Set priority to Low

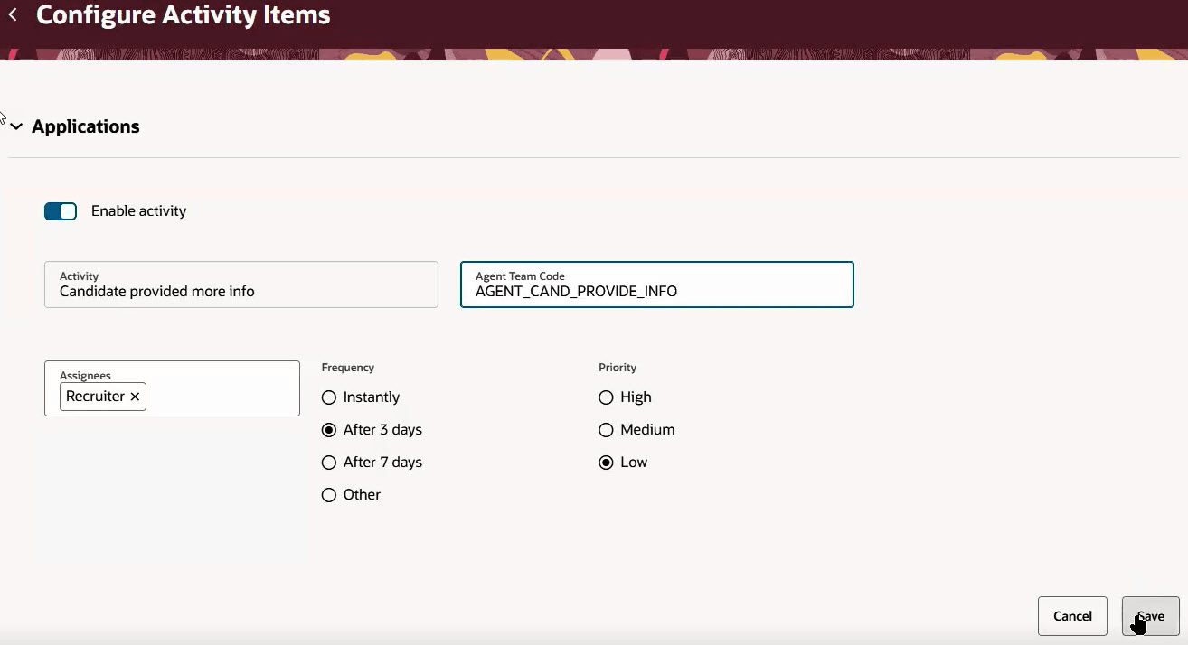[x=606, y=463]
